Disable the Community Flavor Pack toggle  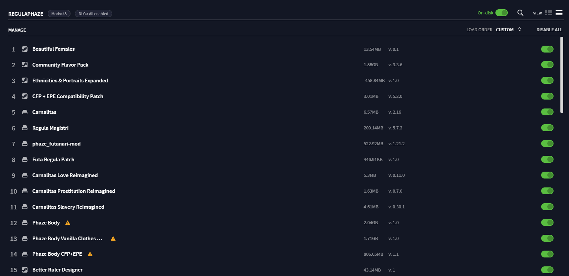[x=547, y=65]
